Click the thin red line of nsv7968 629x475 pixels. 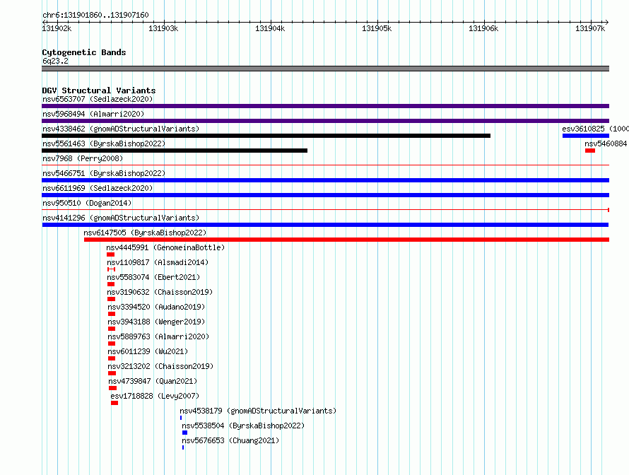pos(325,165)
